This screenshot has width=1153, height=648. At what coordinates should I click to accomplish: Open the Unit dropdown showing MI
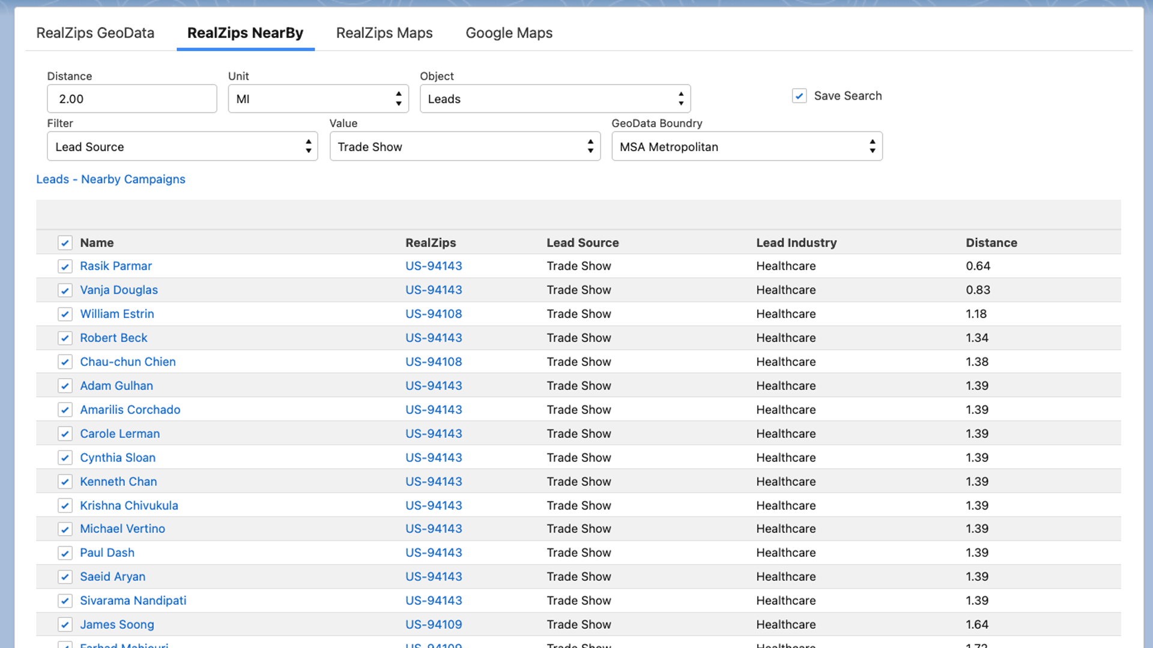point(318,98)
